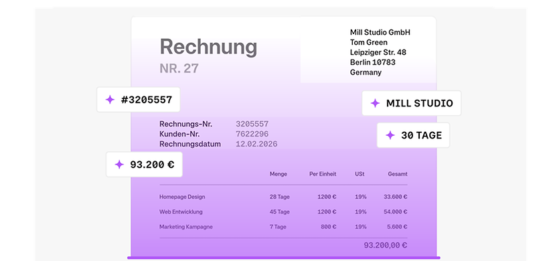Click the sparkle icon next to #3205557
This screenshot has height=261, width=549.
coord(110,100)
